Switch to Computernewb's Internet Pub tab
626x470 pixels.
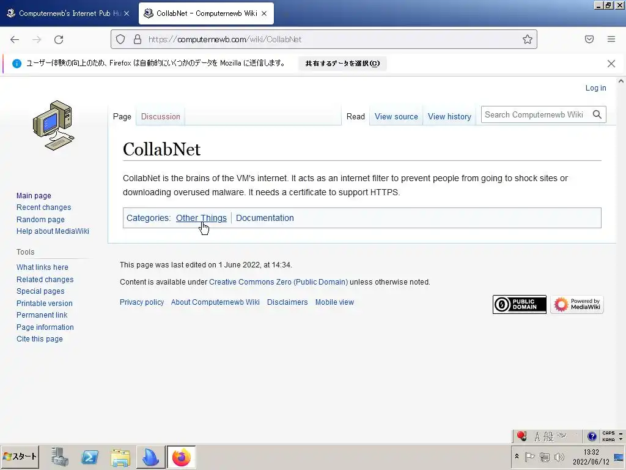pos(67,13)
